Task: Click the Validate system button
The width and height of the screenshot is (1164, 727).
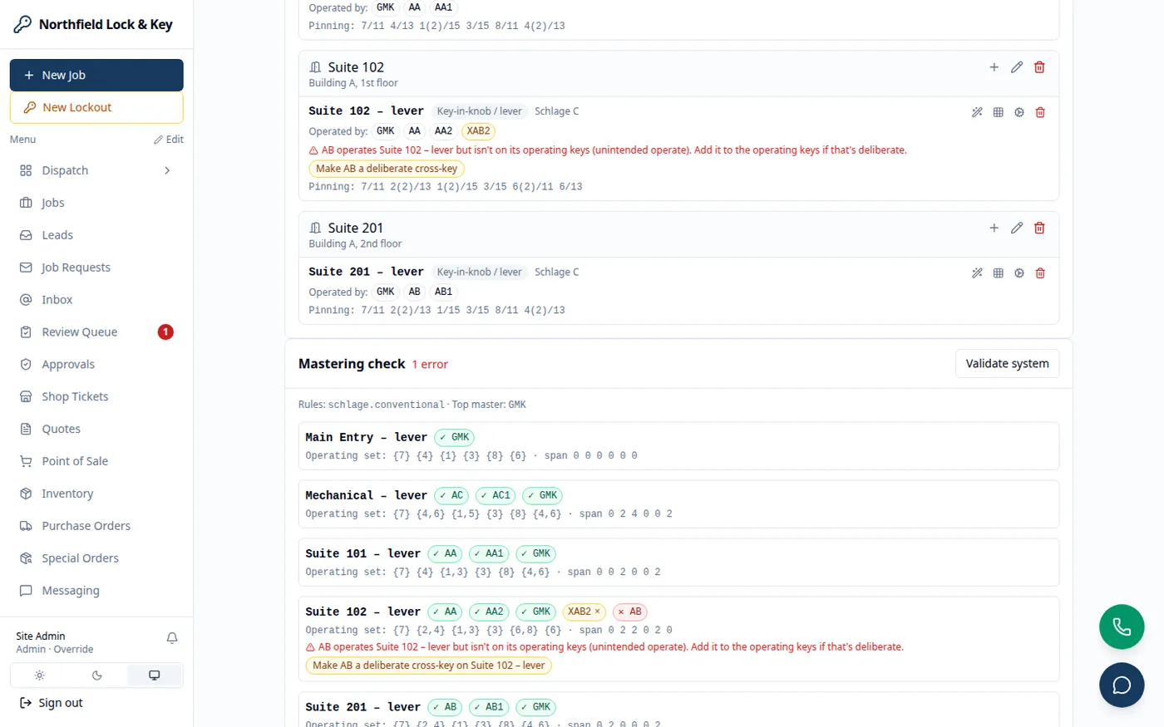Action: (x=1007, y=364)
